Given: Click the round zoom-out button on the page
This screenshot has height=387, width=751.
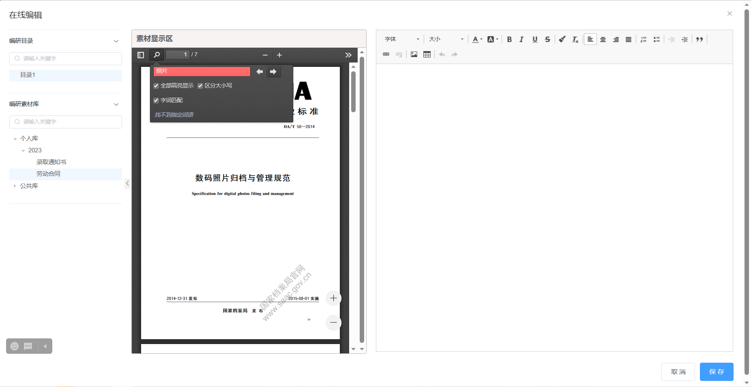Looking at the screenshot, I should [x=333, y=323].
